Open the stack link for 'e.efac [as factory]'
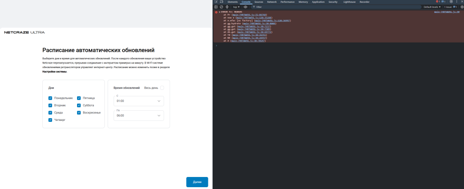The width and height of the screenshot is (464, 189). (x=272, y=21)
